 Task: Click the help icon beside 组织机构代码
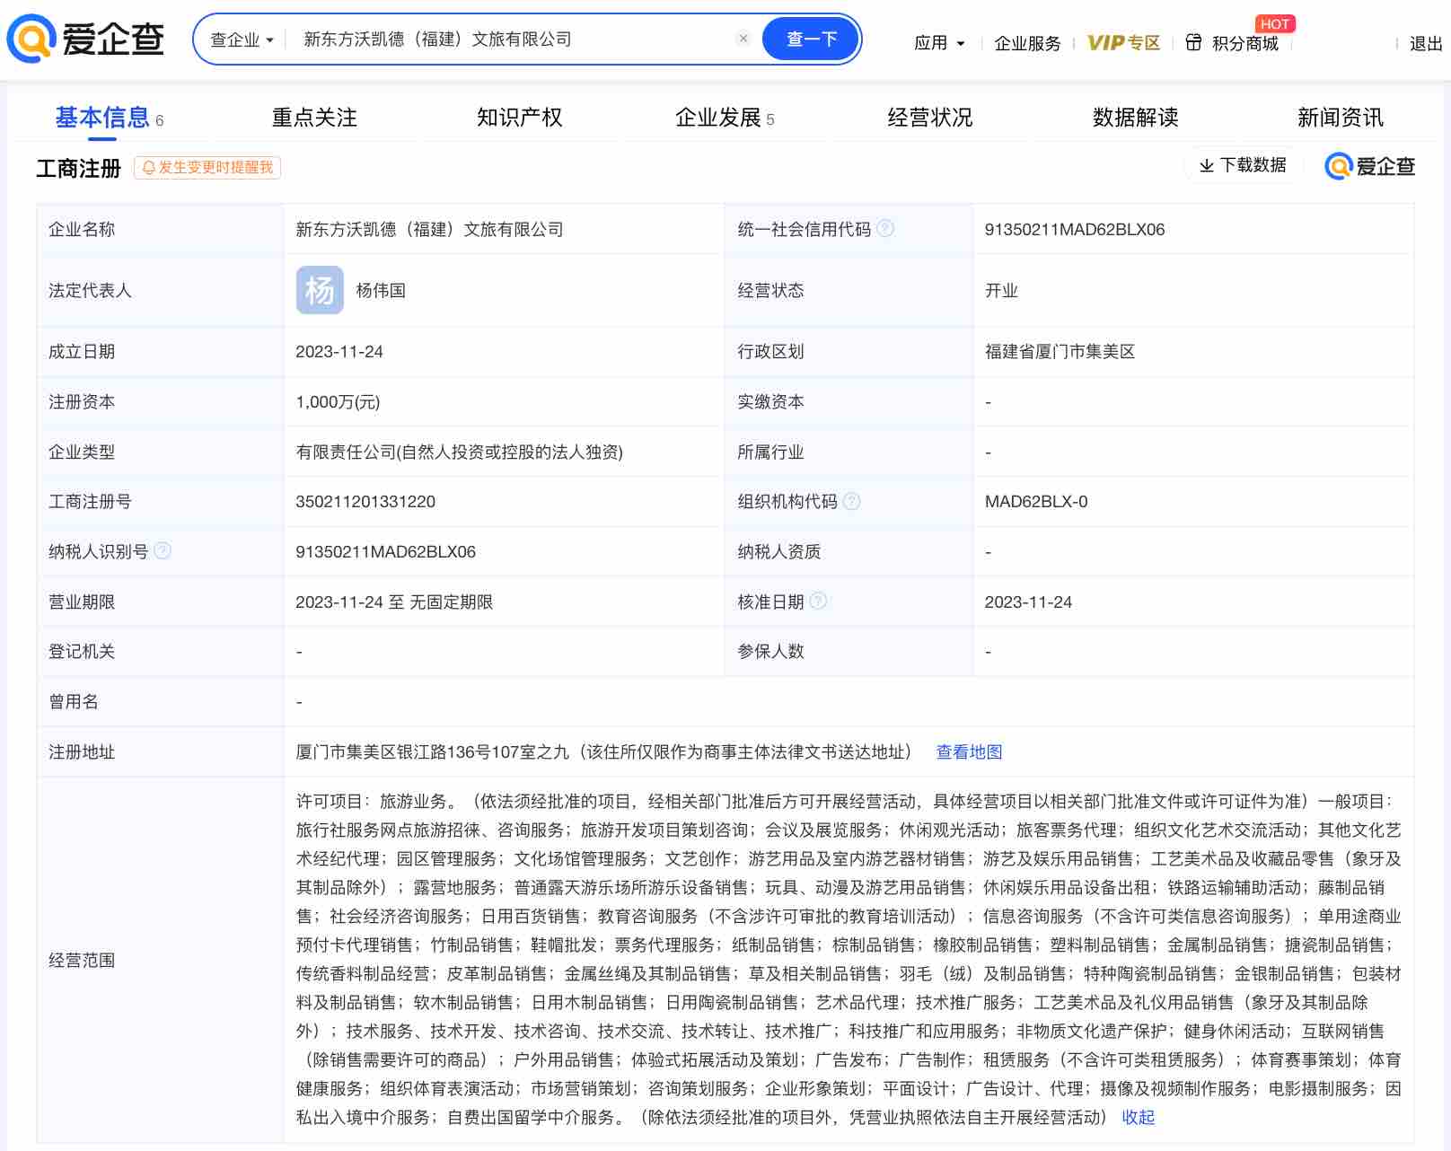(x=852, y=501)
